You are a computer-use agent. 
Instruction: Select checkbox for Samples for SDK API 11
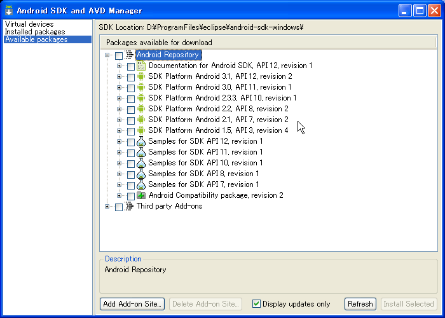click(130, 153)
